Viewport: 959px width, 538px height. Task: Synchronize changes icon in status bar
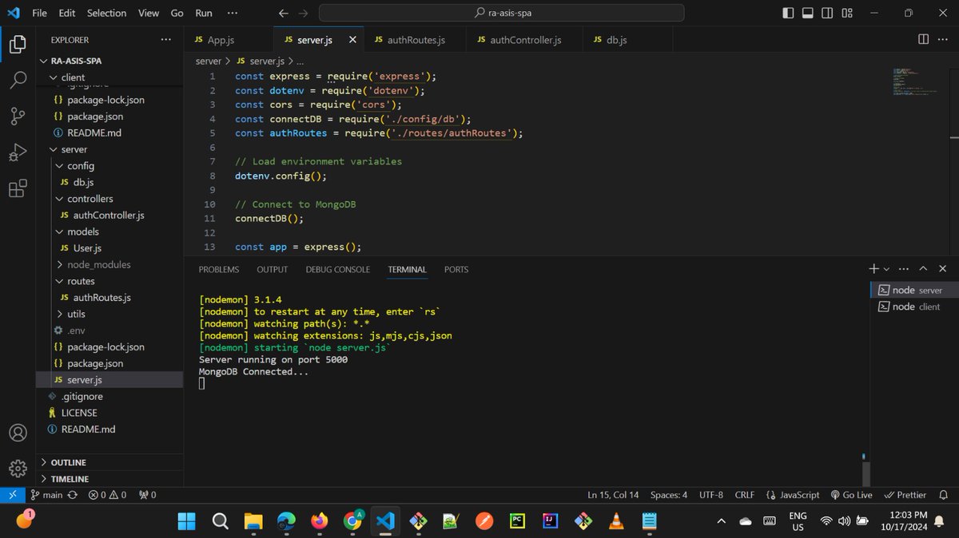point(73,495)
